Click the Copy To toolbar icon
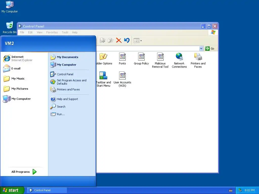 pyautogui.click(x=111, y=40)
